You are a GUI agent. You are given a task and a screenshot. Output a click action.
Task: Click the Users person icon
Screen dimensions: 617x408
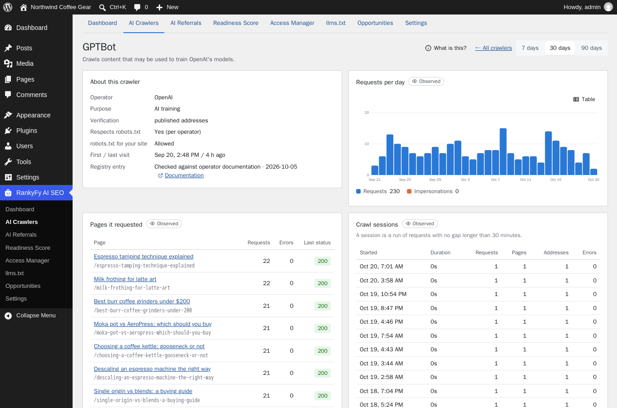(x=8, y=146)
